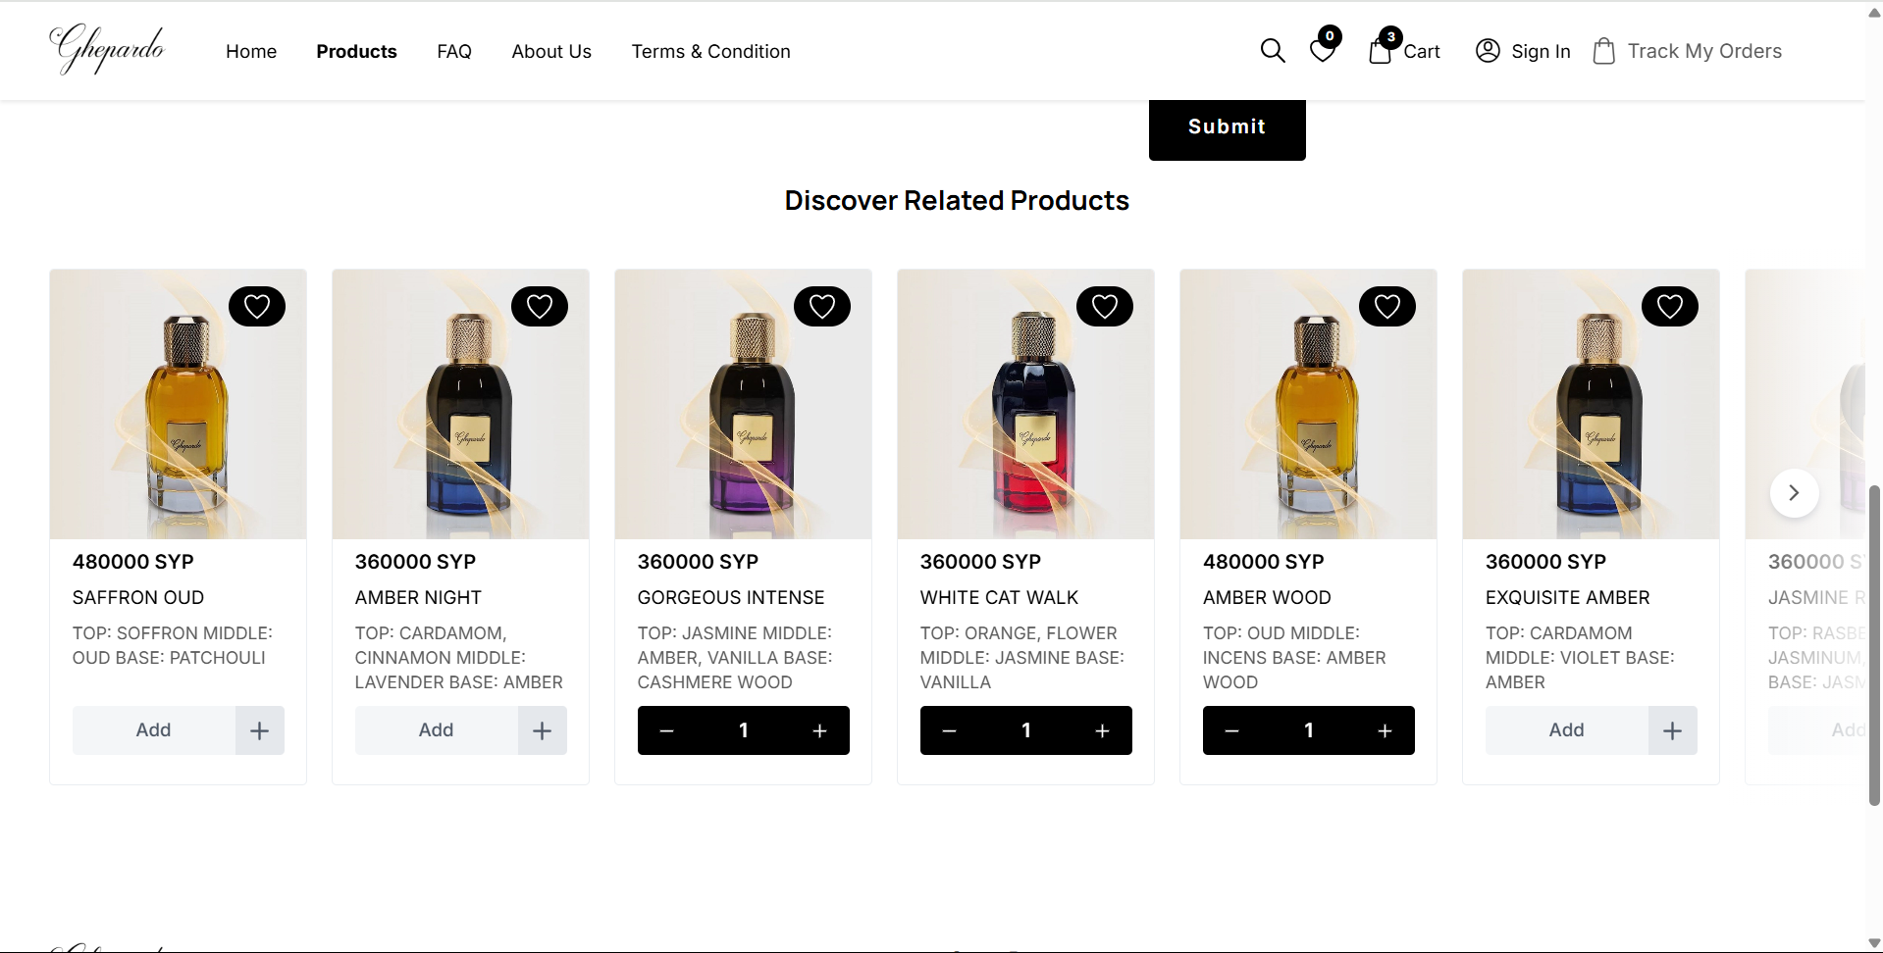Screen dimensions: 1883x953
Task: Click the GORGEOUS INTENSE product name
Action: click(731, 597)
